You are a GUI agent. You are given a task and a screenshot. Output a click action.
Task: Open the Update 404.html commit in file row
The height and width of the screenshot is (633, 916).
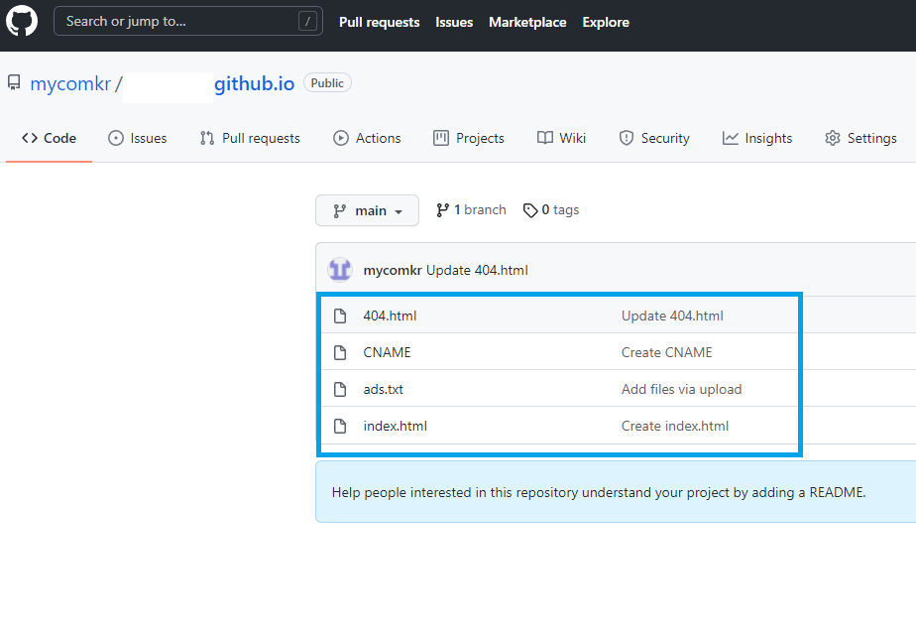672,316
